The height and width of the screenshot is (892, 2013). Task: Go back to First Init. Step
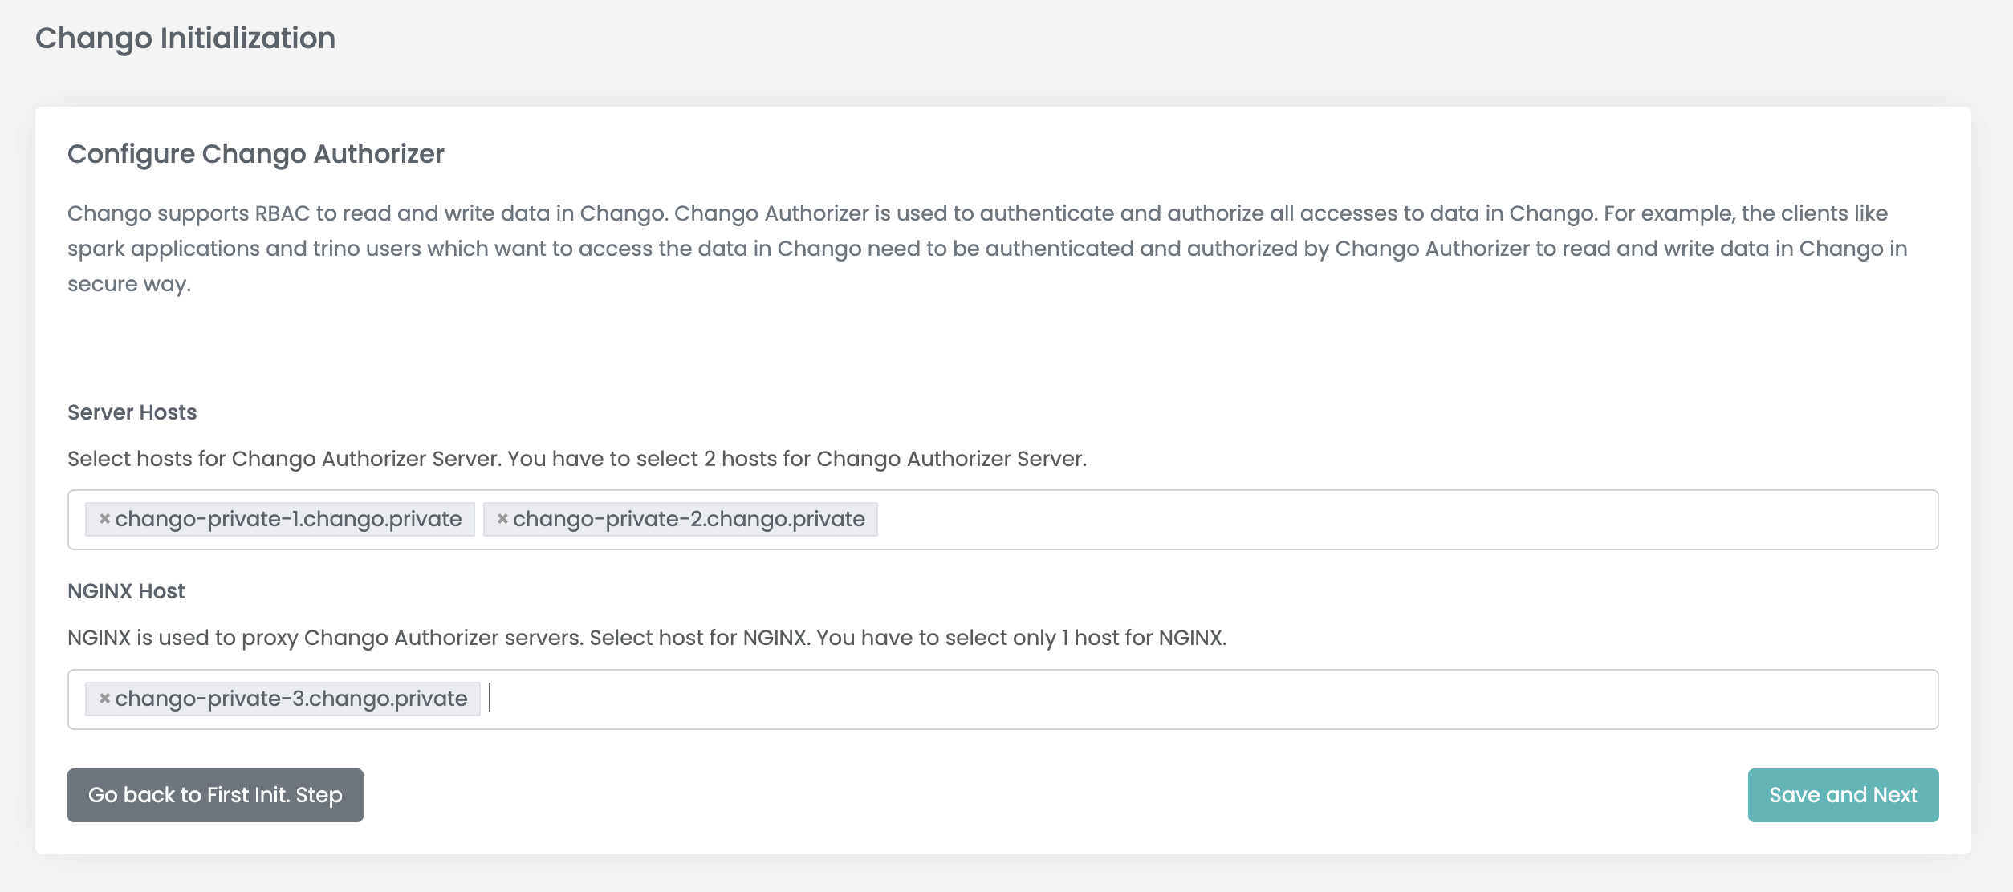pyautogui.click(x=215, y=795)
